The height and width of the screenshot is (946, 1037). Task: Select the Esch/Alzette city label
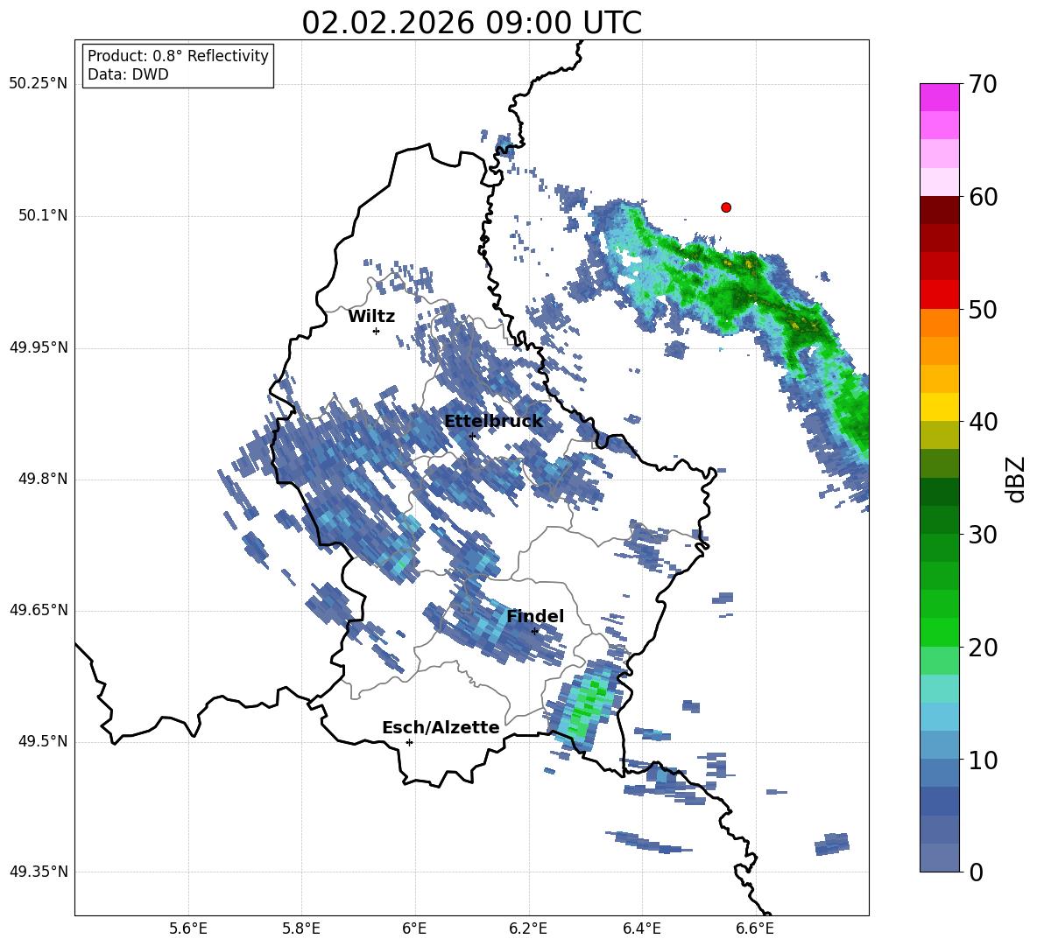[441, 727]
